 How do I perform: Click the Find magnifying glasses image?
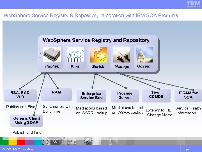(x=75, y=55)
